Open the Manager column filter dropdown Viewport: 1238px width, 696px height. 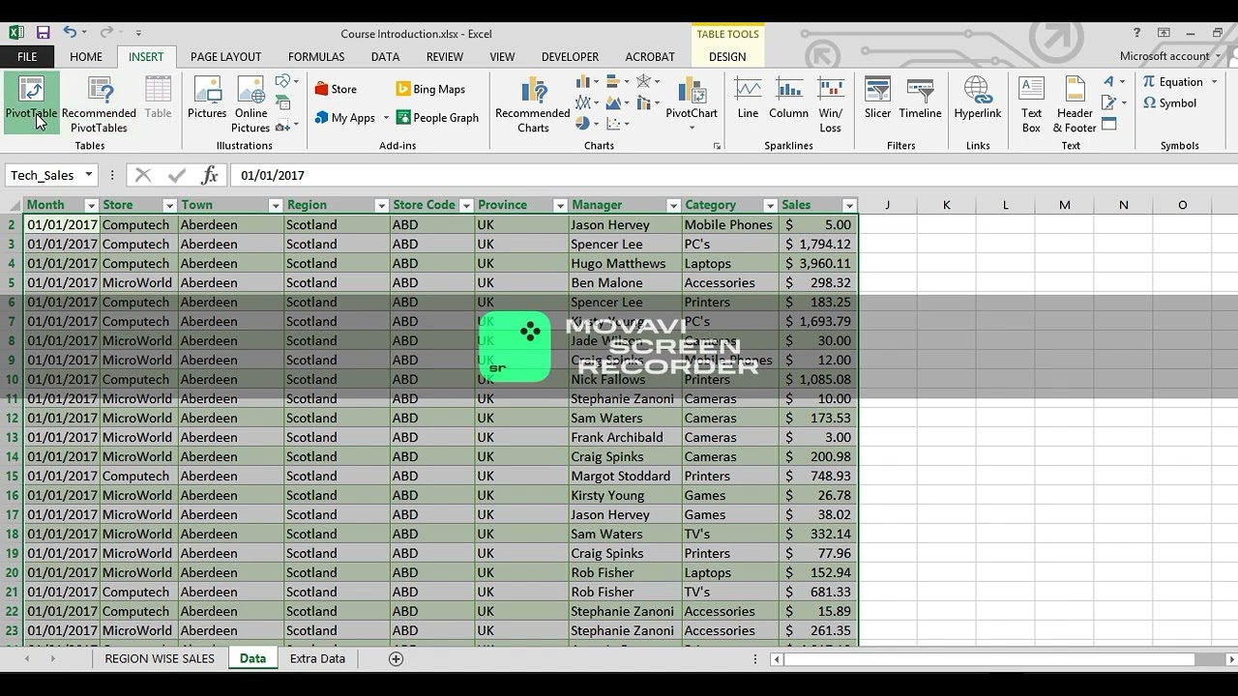[x=673, y=206]
